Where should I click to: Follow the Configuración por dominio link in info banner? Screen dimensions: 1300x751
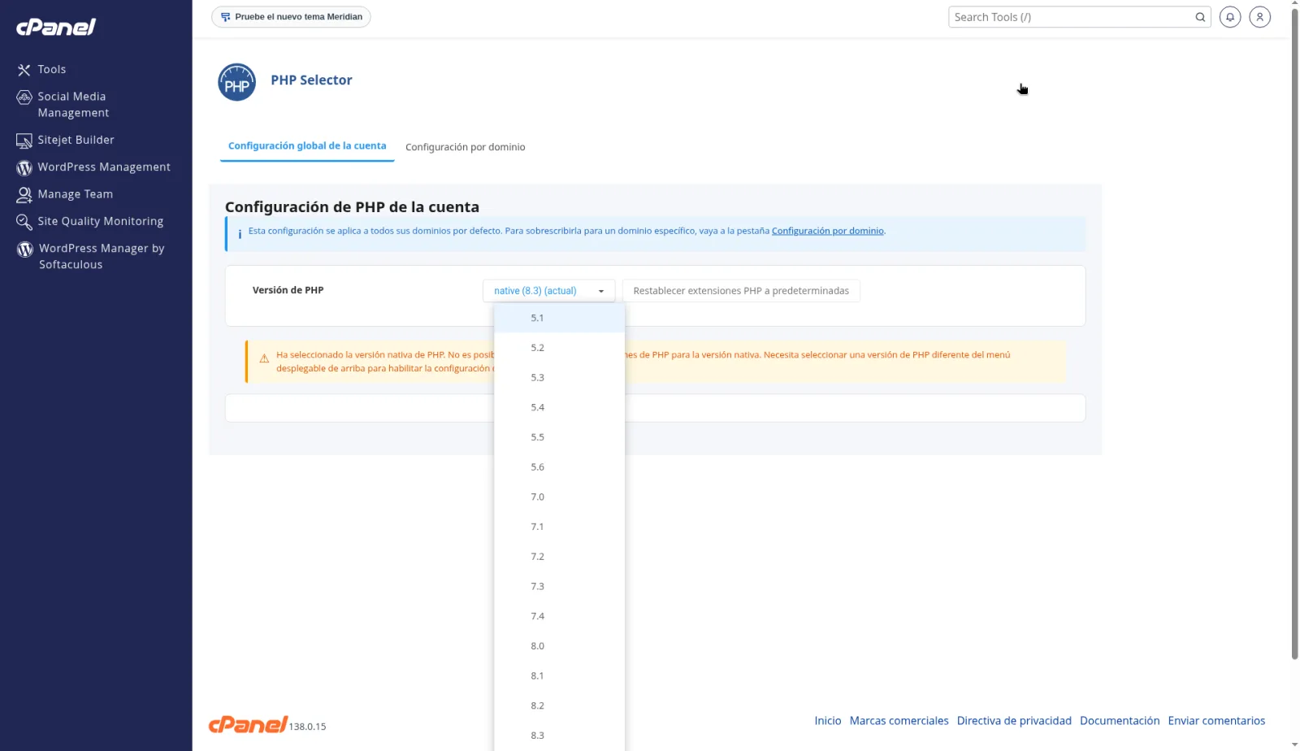[827, 231]
